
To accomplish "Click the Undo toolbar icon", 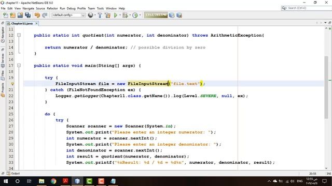I will coord(37,15).
